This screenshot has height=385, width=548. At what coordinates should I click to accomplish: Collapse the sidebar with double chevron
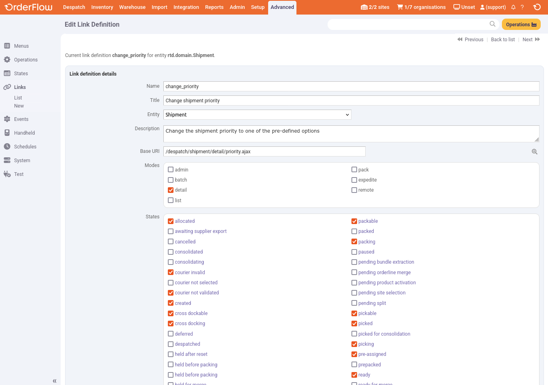pos(55,381)
